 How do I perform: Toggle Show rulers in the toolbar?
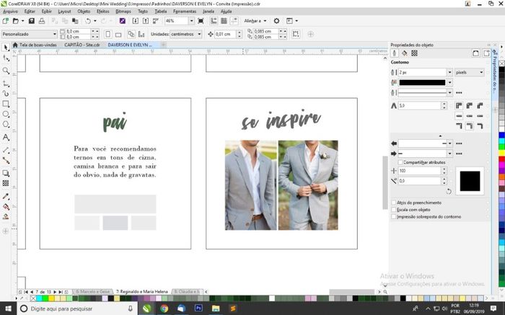click(214, 21)
